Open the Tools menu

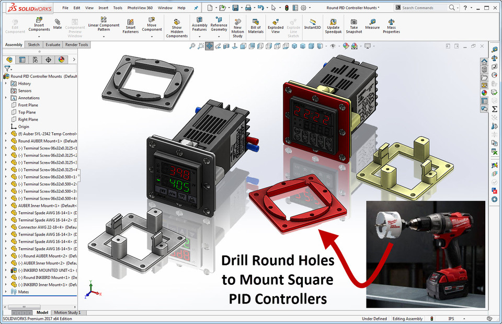117,7
